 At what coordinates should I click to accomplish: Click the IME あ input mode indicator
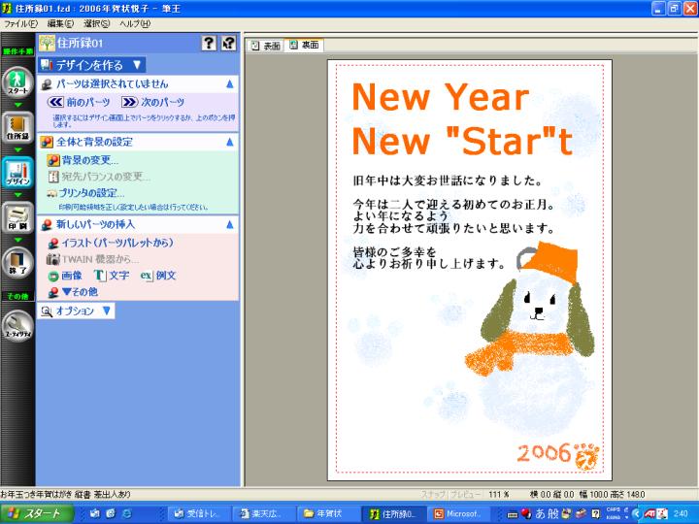pos(541,513)
